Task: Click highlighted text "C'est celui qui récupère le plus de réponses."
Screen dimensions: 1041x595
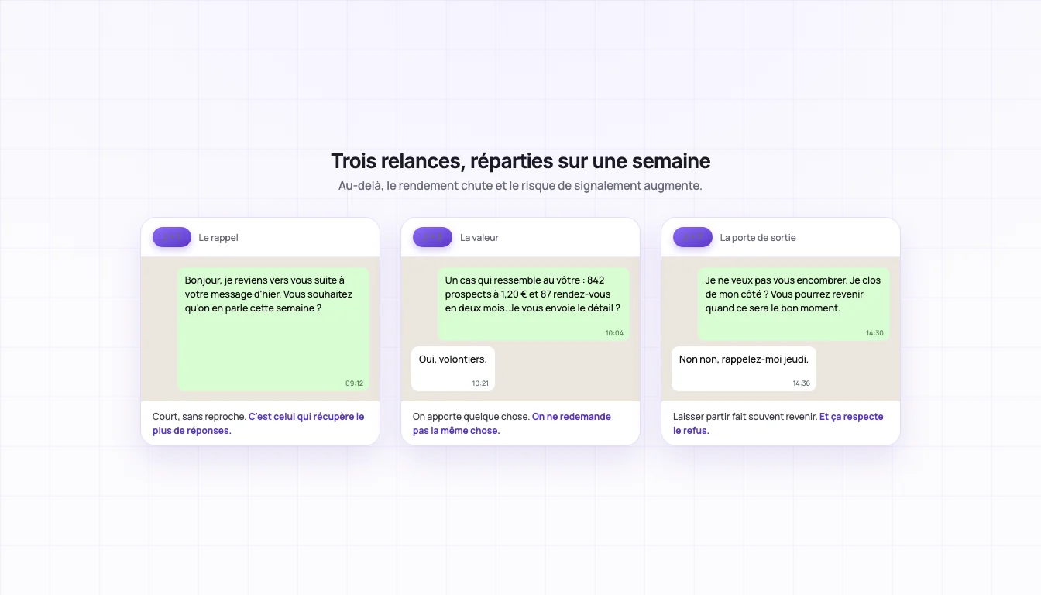Action: click(259, 424)
